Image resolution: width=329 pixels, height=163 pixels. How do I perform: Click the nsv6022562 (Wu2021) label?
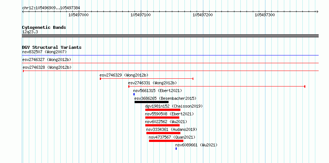(x=166, y=122)
